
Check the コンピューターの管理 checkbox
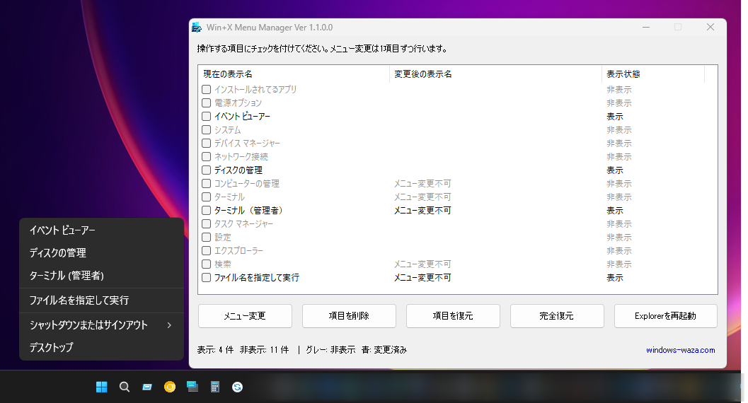(x=206, y=183)
